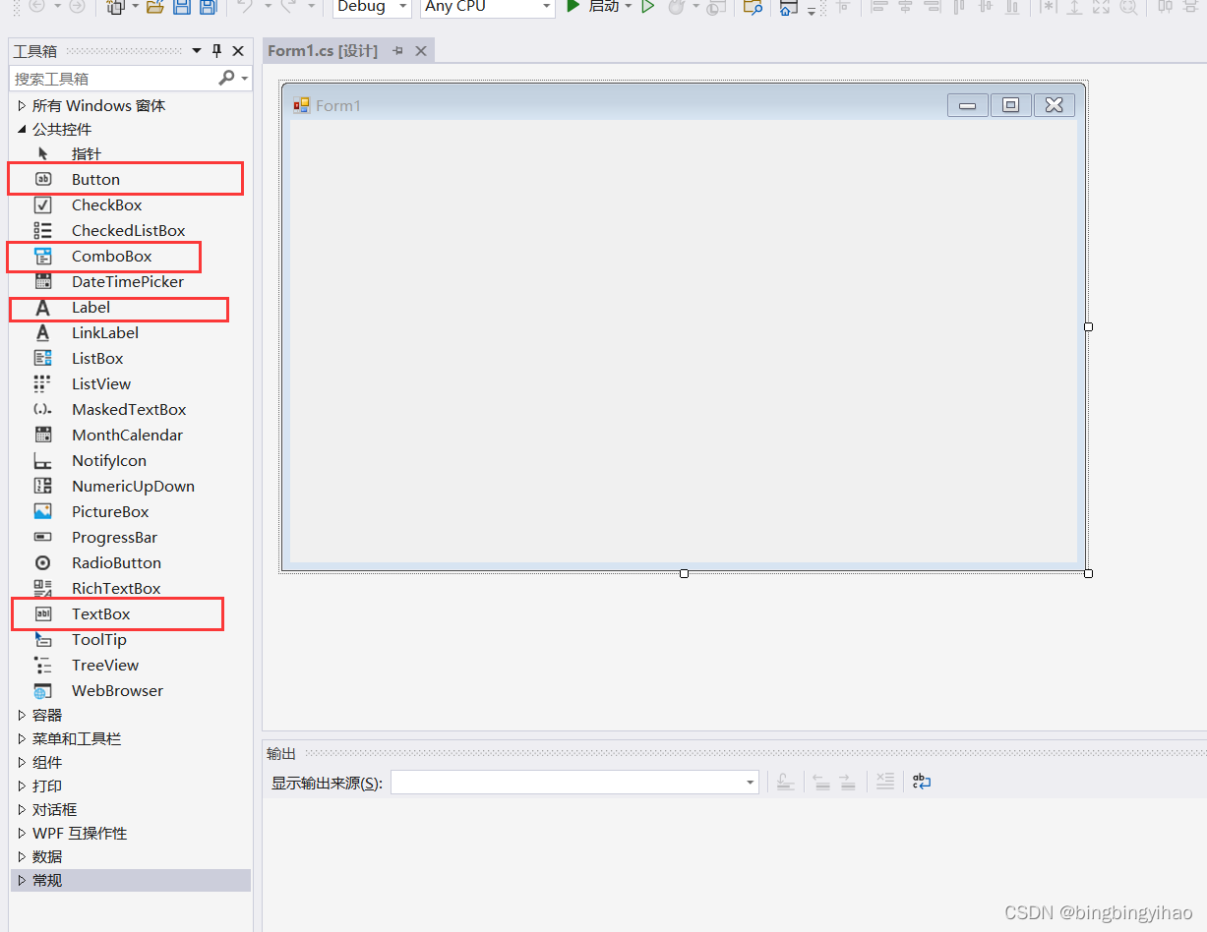Screen dimensions: 1207x932
Task: Expand the 数据 toolbox group
Action: pos(23,856)
